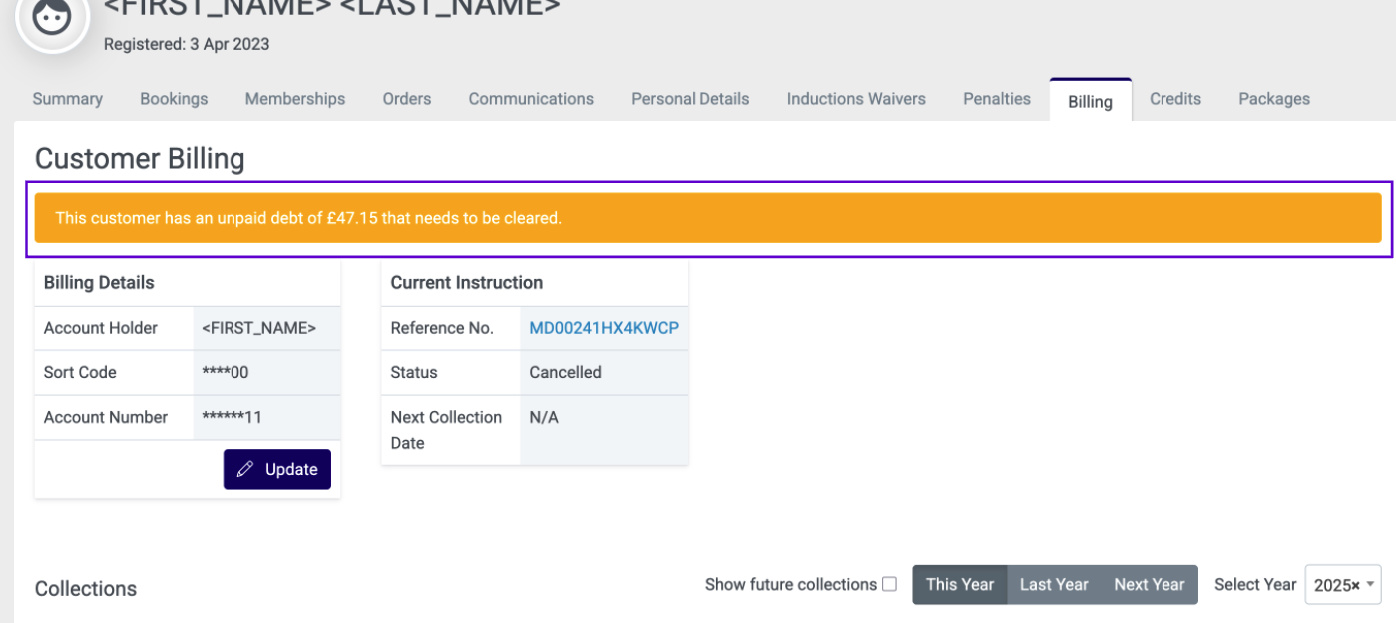Click the Sort Code label
The image size is (1396, 623).
coord(80,372)
